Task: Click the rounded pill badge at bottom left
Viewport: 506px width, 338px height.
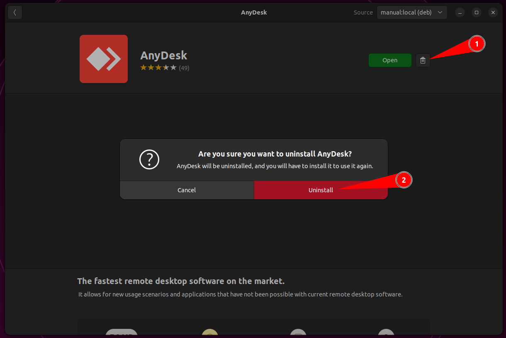Action: (x=122, y=334)
